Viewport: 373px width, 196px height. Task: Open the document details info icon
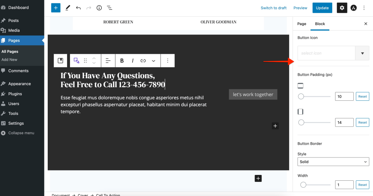(x=99, y=8)
